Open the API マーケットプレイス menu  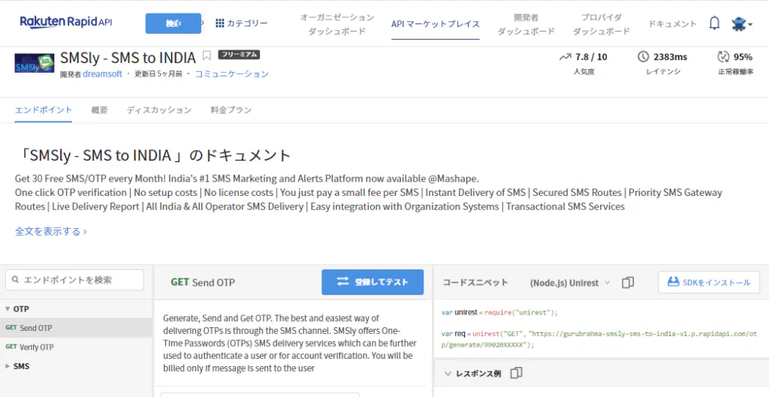click(436, 23)
